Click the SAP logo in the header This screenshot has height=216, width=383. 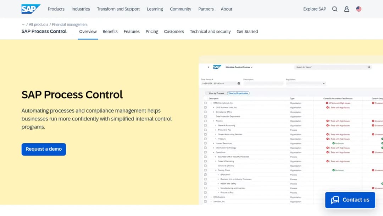(x=31, y=9)
